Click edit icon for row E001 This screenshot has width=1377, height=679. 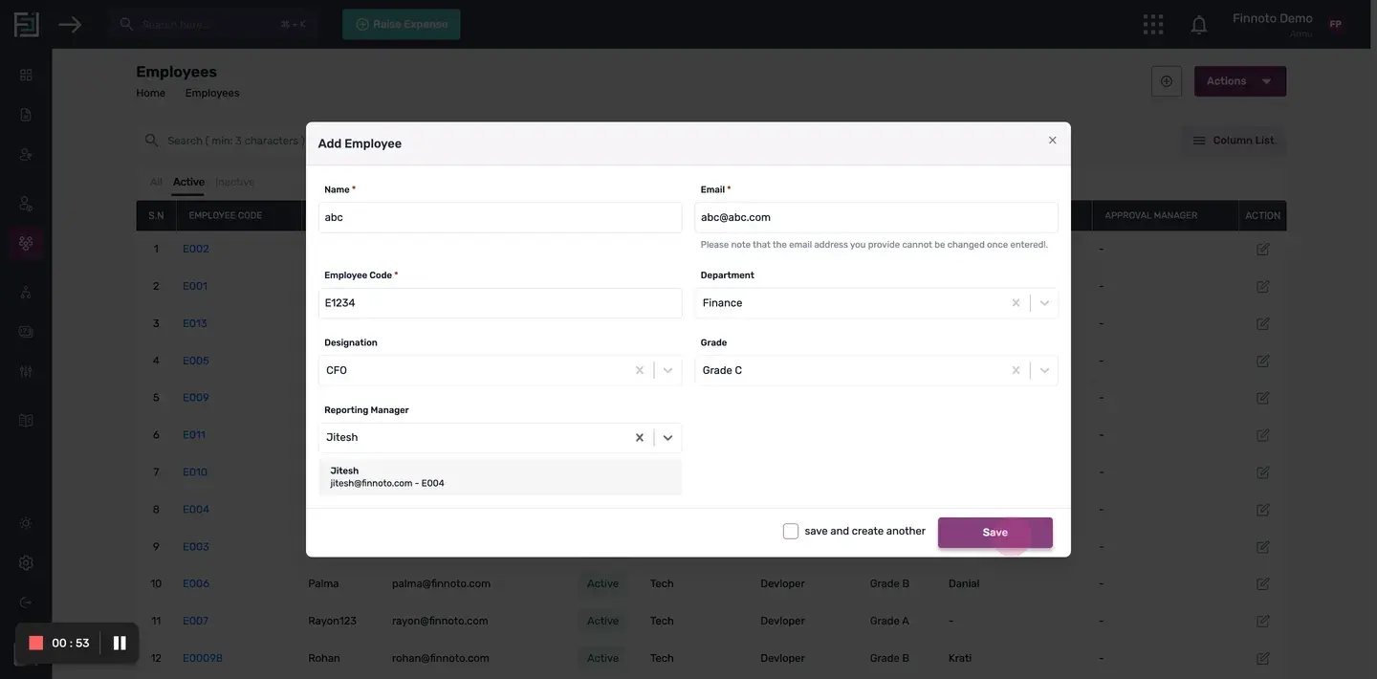[x=1262, y=286]
